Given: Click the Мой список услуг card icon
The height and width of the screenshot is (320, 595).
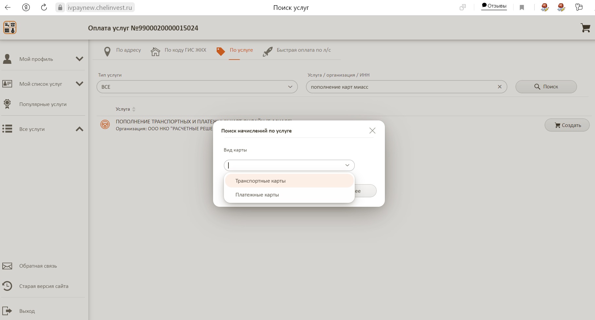Looking at the screenshot, I should pyautogui.click(x=7, y=84).
